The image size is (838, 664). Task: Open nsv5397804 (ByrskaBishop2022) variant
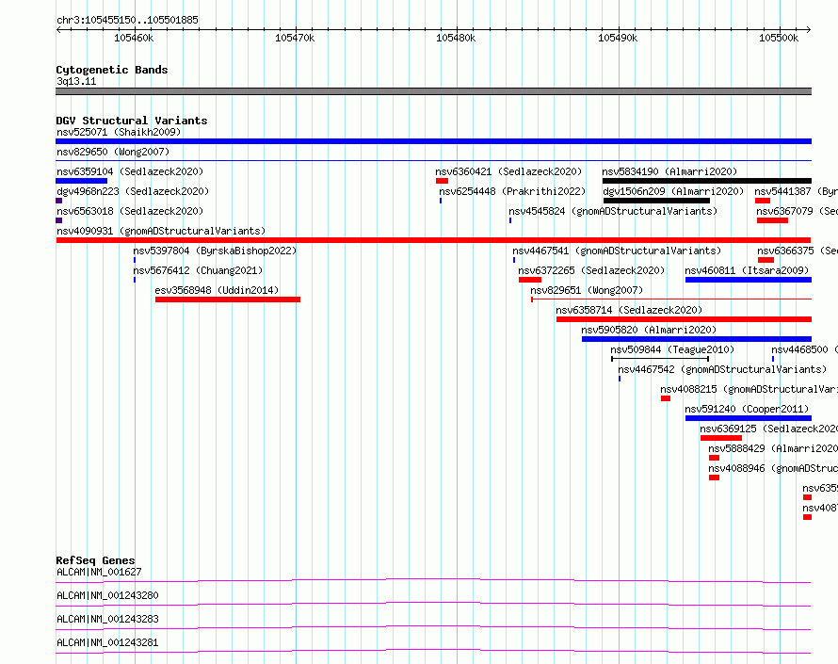tap(215, 251)
